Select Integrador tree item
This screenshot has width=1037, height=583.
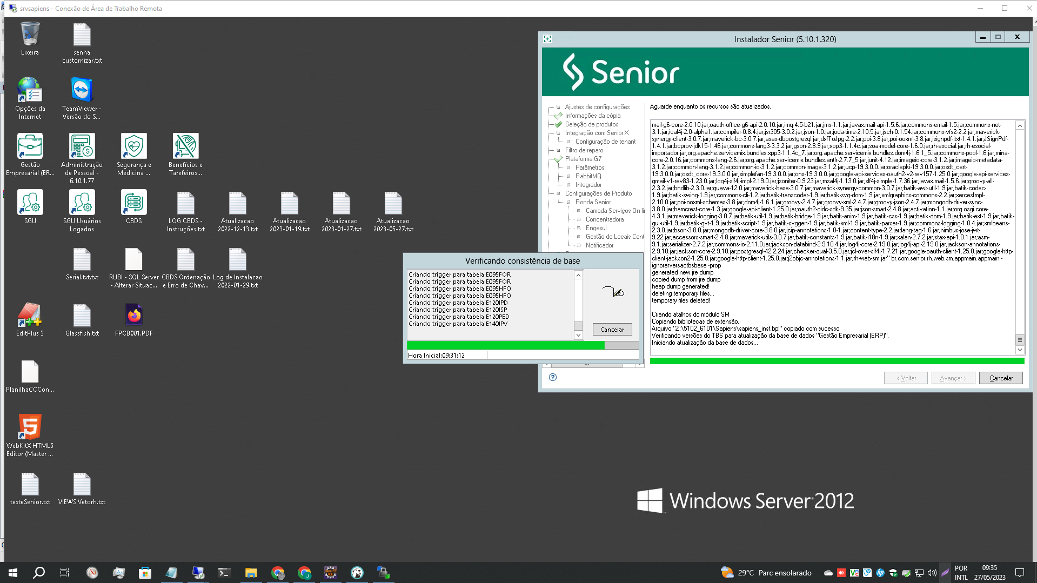click(588, 185)
